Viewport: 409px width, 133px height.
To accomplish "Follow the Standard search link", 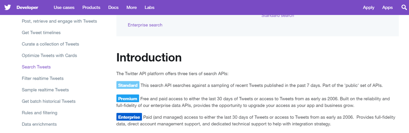I will [278, 16].
